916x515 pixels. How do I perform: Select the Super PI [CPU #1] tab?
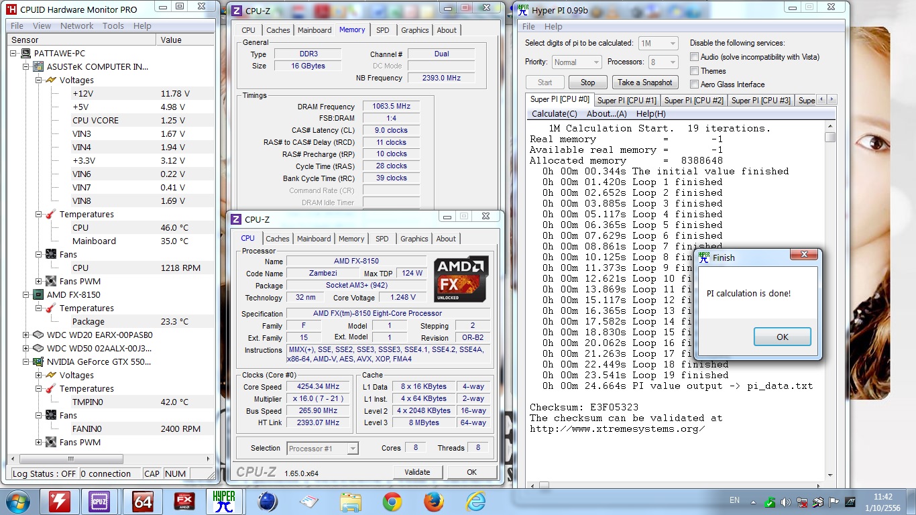click(627, 101)
